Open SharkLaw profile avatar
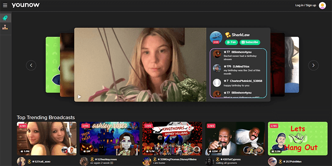 216,38
